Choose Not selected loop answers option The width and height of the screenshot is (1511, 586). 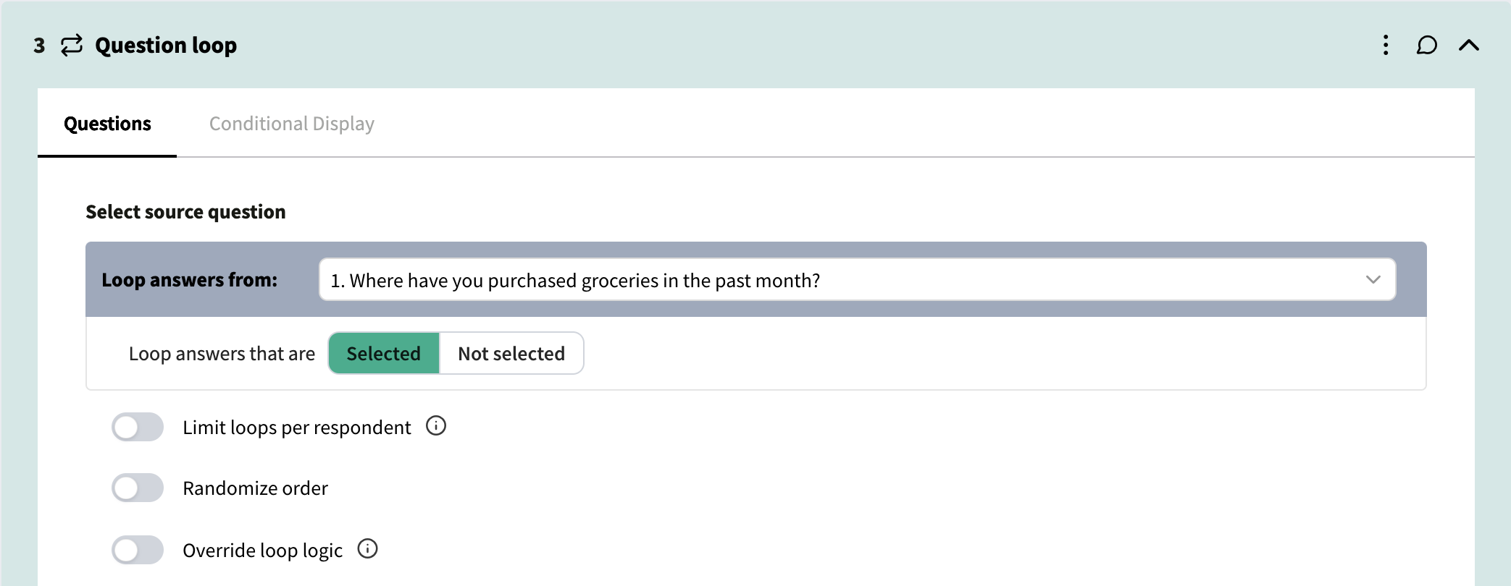point(511,354)
